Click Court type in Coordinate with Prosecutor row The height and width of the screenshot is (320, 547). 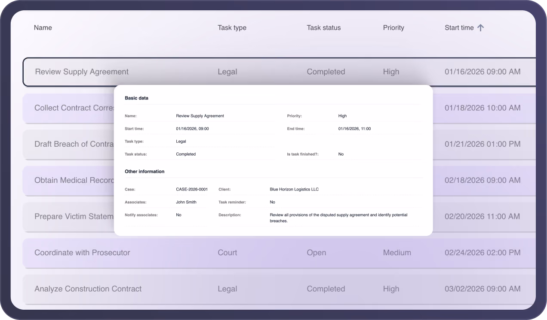227,253
